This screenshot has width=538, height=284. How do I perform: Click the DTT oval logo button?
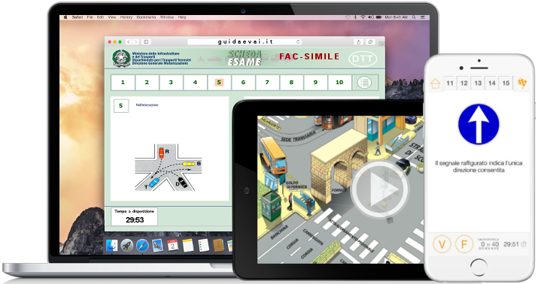pyautogui.click(x=363, y=59)
